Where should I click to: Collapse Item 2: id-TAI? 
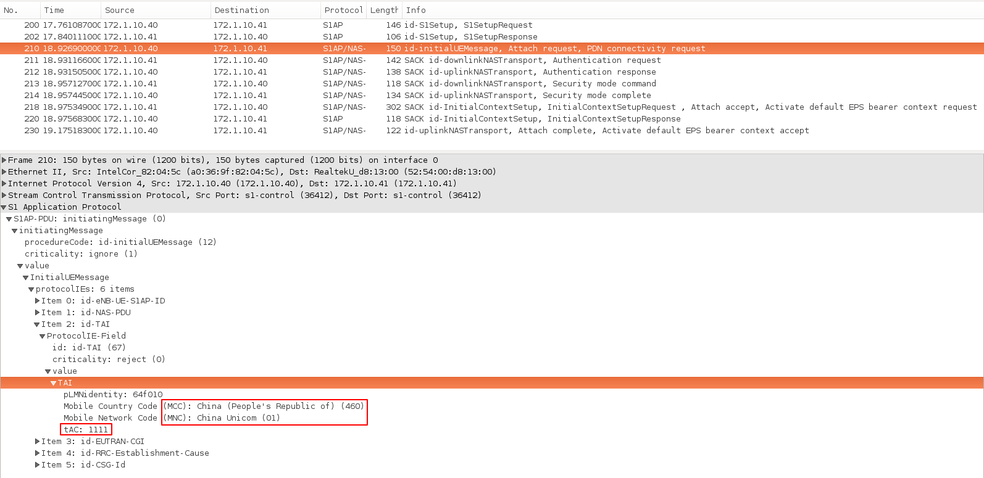coord(37,324)
